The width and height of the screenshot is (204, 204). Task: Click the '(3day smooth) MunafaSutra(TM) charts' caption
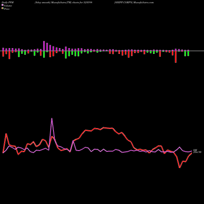(57, 2)
